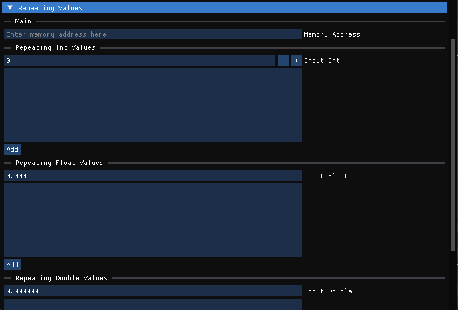Increase Input Int with plus button
458x310 pixels.
pyautogui.click(x=296, y=61)
